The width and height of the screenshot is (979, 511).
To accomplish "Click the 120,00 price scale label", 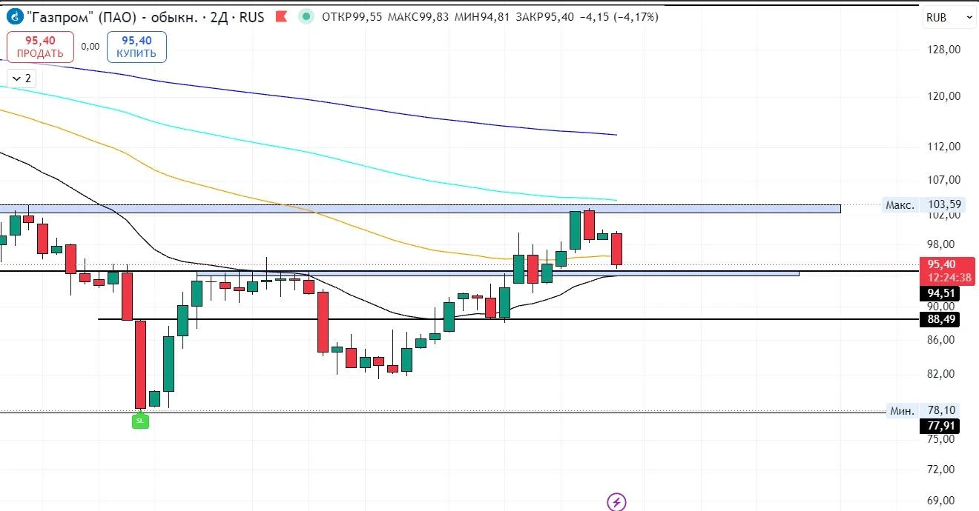I will pos(944,96).
